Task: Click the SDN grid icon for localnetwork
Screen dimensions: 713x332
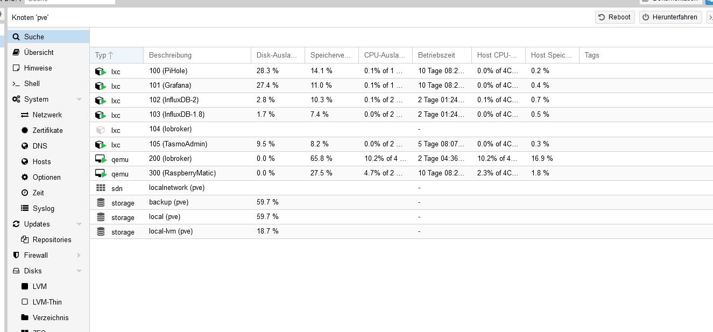Action: point(101,188)
